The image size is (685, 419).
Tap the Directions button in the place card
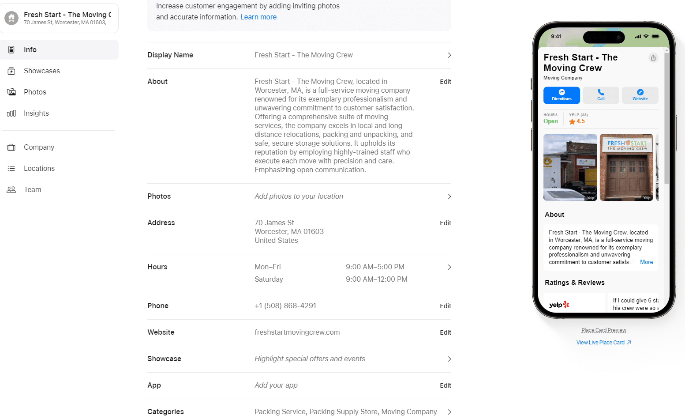[561, 95]
